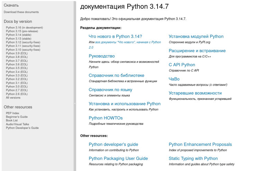Open 'Установка модулей Python' link
The width and height of the screenshot is (277, 171).
click(196, 36)
